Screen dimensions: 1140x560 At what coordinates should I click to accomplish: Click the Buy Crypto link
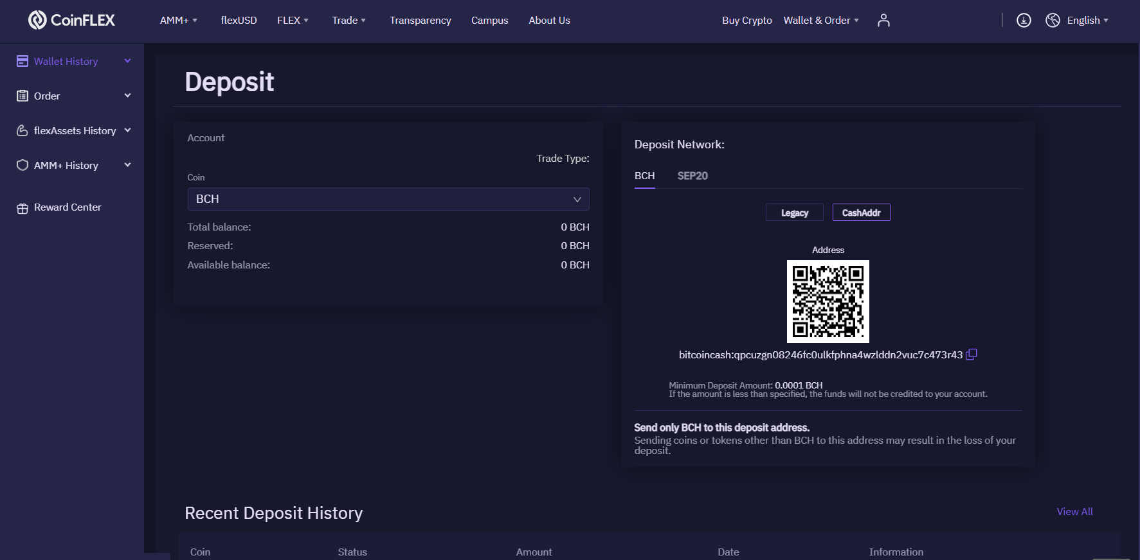coord(747,21)
